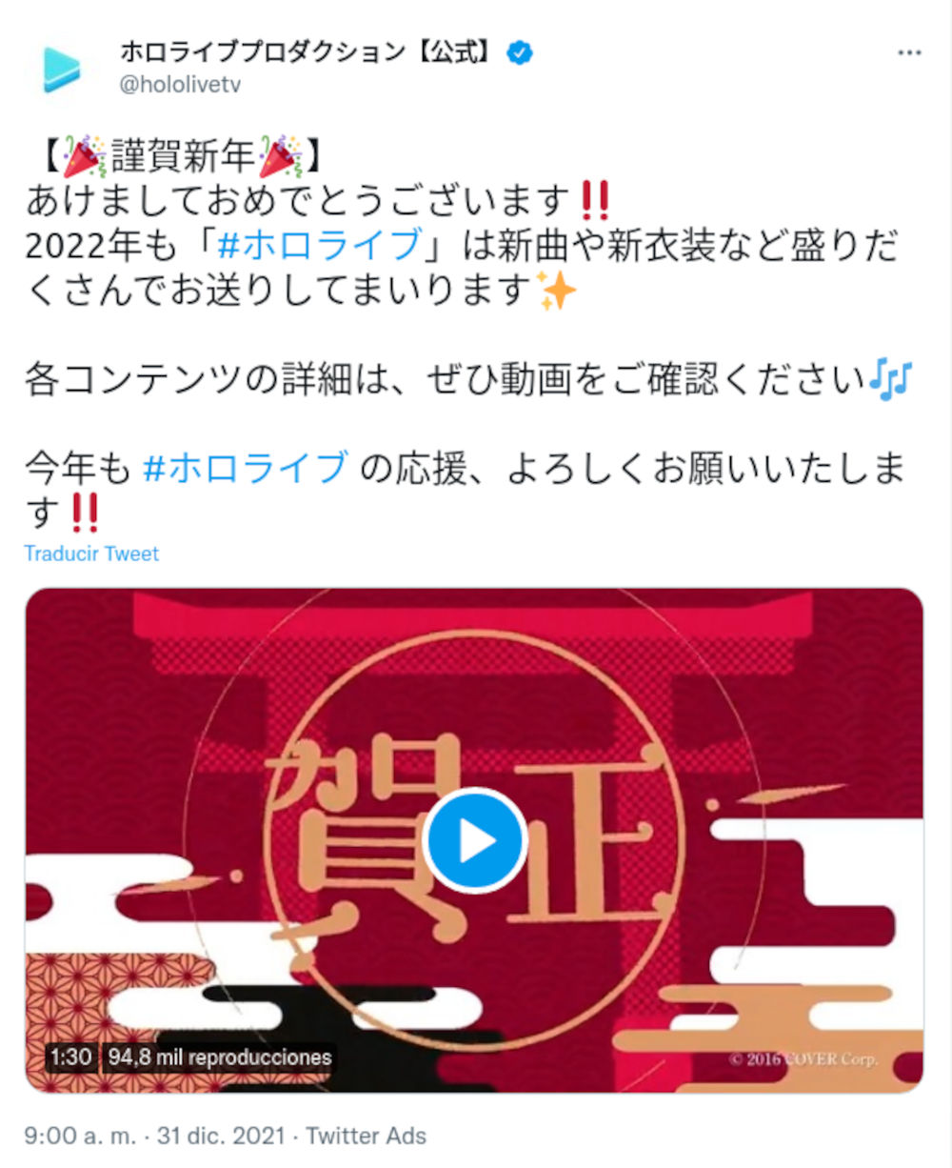Click the 1:30 video duration label
Screen dimensions: 952x1168
(71, 1057)
